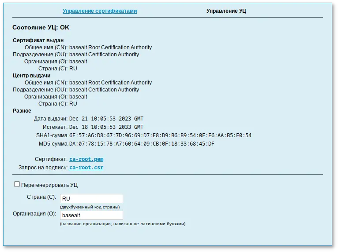
Task: Click the Дата выдачи date value
Action: pos(106,119)
